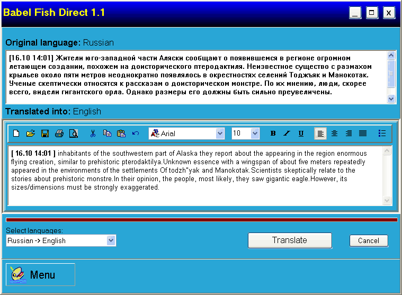The width and height of the screenshot is (402, 295).
Task: Open the Menu button with fish icon
Action: (40, 274)
